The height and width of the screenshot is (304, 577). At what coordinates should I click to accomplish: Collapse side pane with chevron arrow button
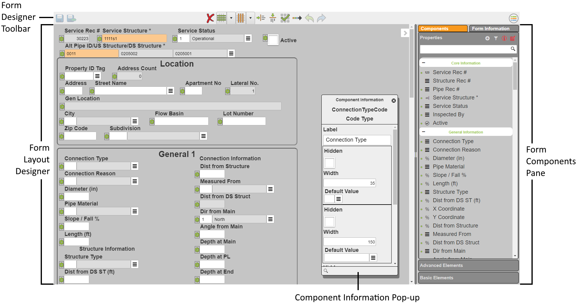pos(405,33)
